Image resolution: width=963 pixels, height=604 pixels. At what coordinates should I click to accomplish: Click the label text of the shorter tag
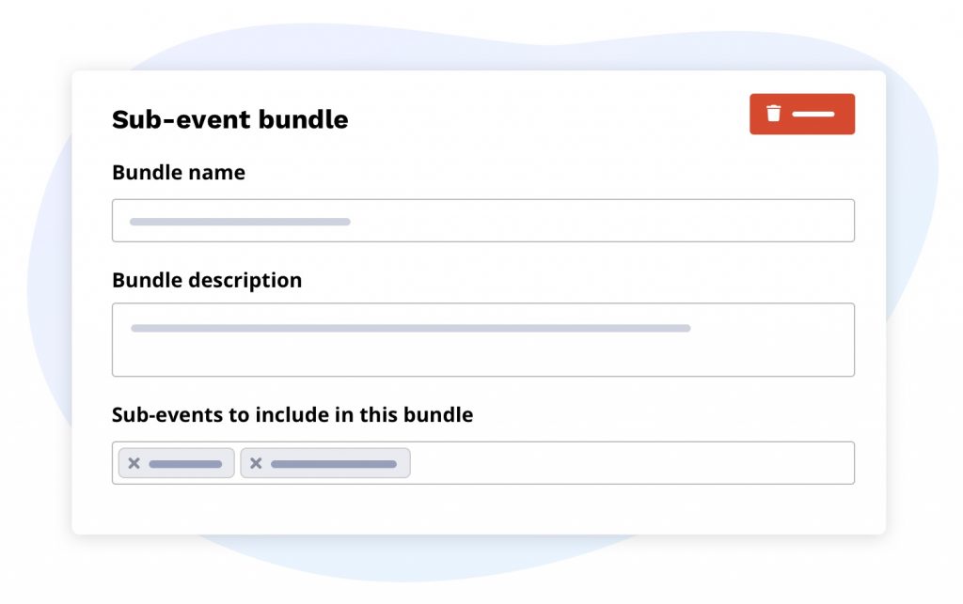point(185,464)
